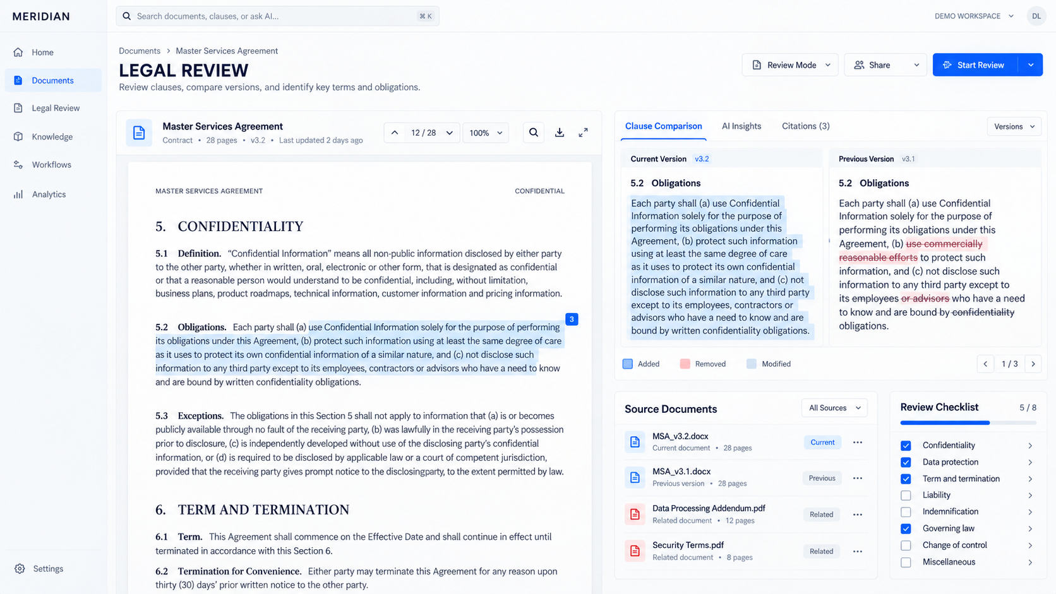The image size is (1056, 594).
Task: Open the Versions dropdown
Action: tap(1014, 126)
